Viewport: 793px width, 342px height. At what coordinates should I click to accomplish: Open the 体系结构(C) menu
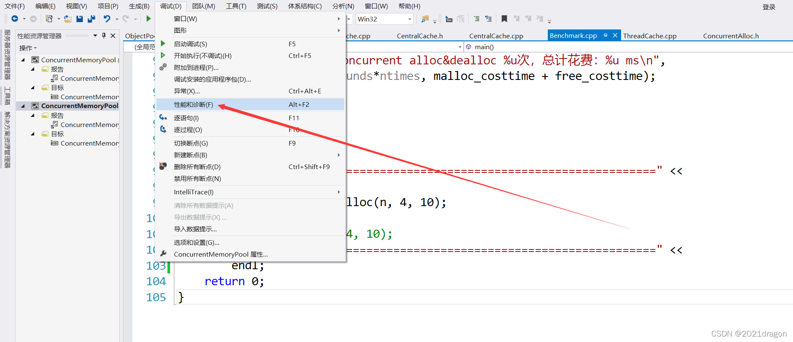(305, 6)
